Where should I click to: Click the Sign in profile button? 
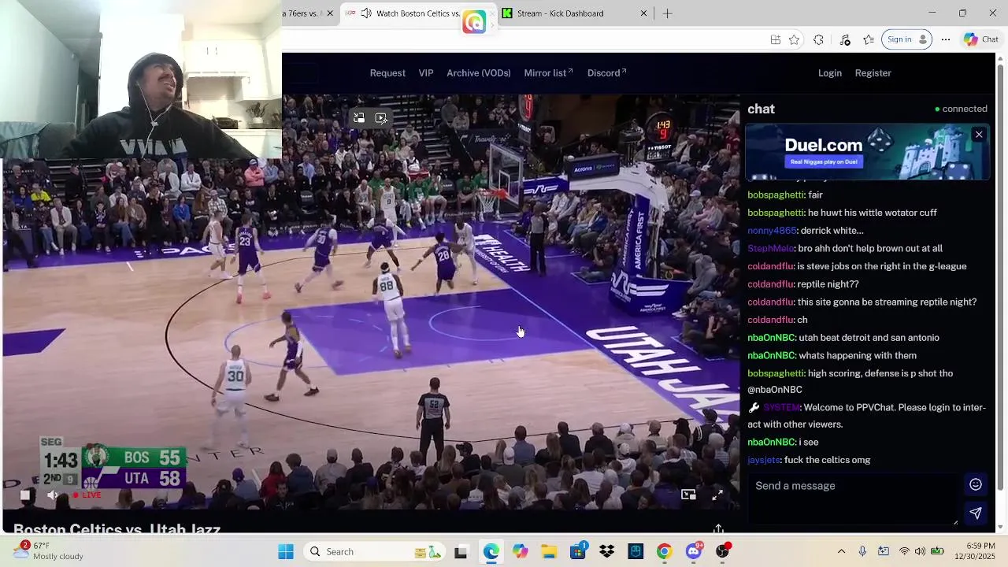(x=907, y=39)
